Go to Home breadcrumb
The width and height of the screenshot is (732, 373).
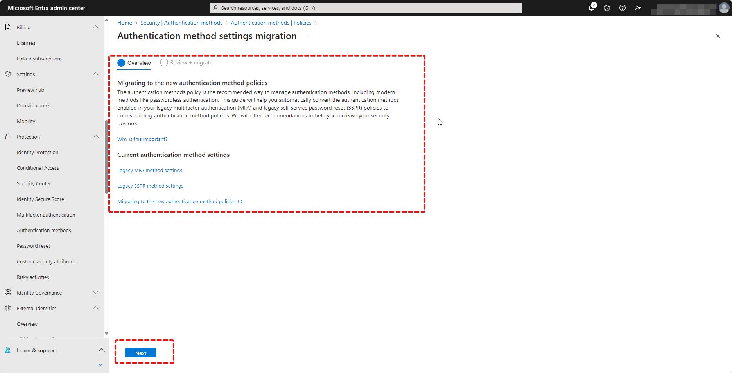(x=125, y=23)
